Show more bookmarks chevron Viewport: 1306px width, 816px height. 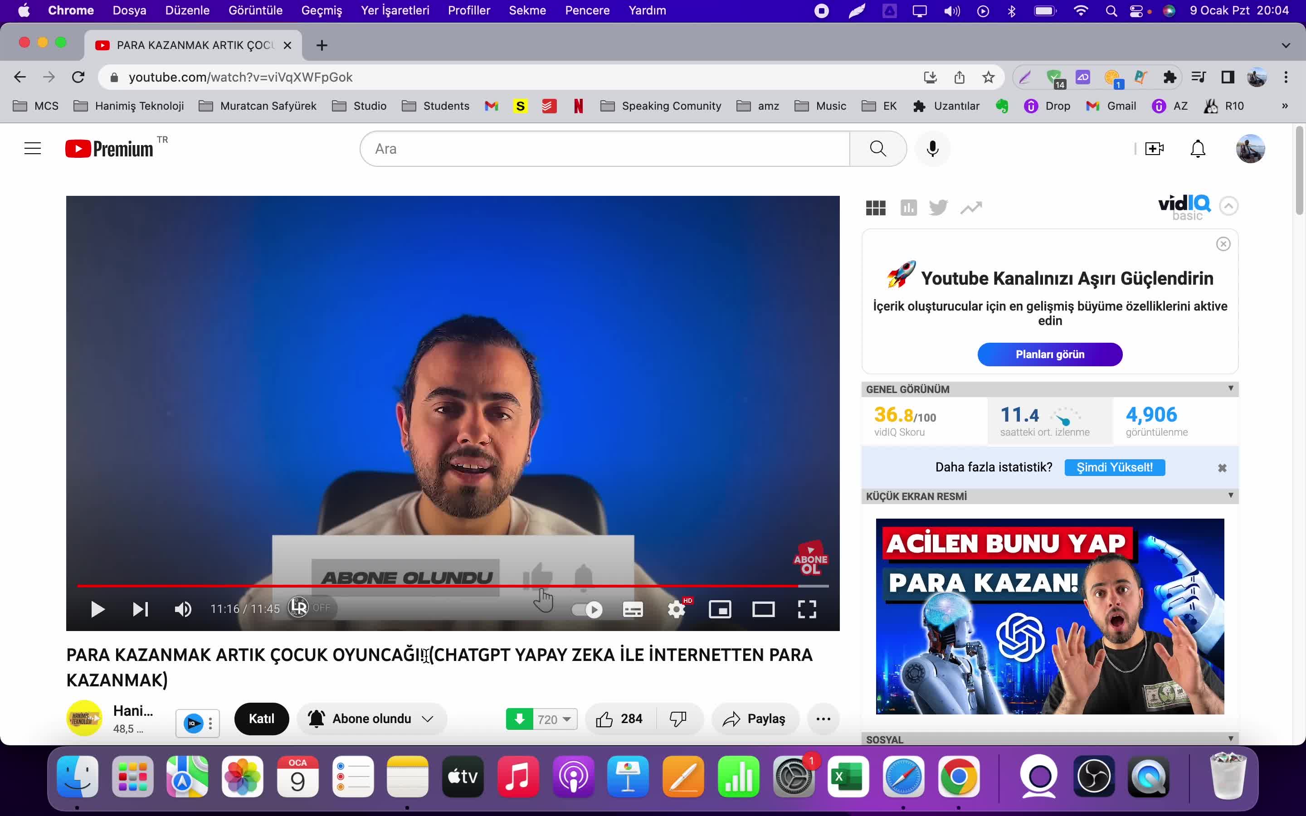click(1284, 106)
